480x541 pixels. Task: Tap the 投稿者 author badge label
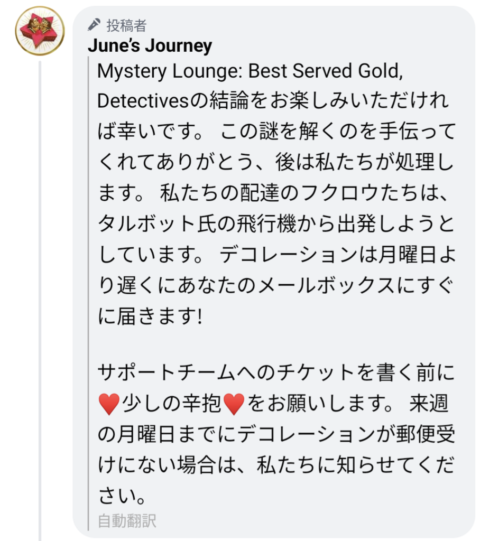tap(126, 25)
